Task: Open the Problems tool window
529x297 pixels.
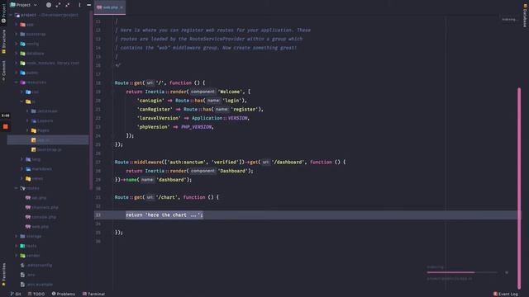Action: pos(63,294)
